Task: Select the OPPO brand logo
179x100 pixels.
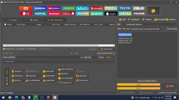Action: [x=68, y=8]
